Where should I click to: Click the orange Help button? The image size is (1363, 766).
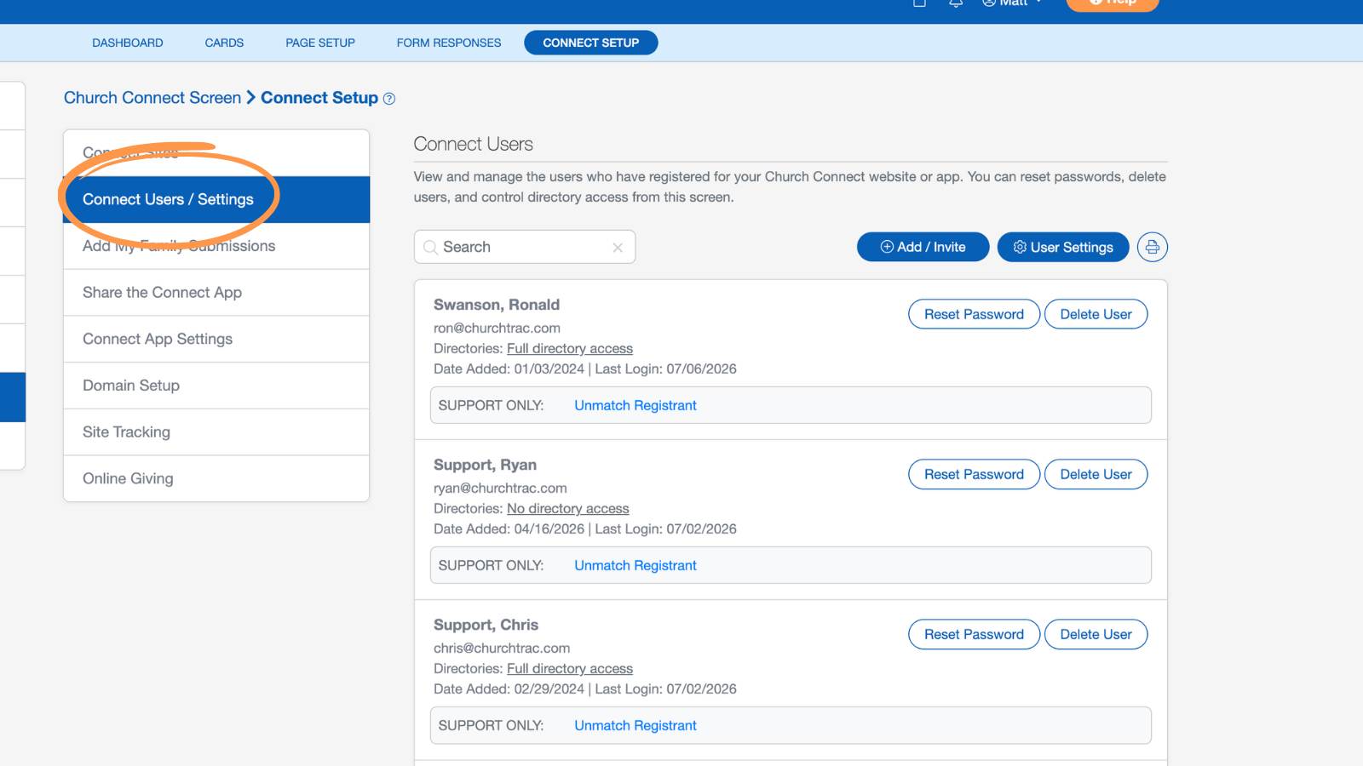[x=1113, y=3]
